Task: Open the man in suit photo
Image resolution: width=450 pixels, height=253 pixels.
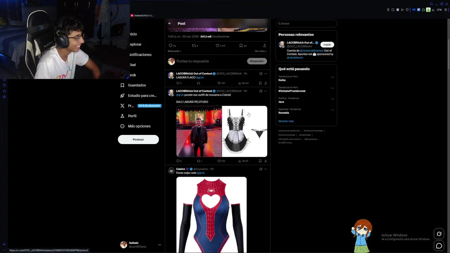Action: coord(199,131)
